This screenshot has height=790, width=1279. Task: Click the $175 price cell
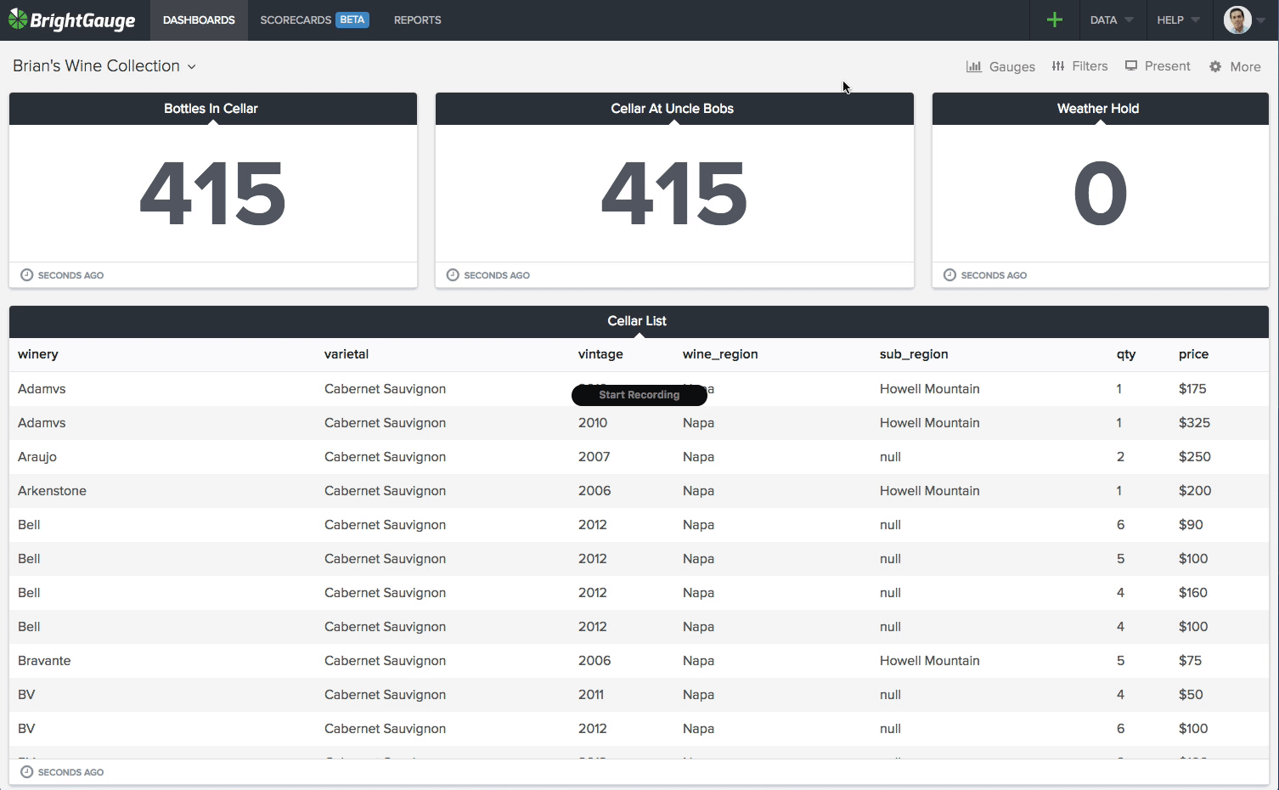tap(1192, 389)
